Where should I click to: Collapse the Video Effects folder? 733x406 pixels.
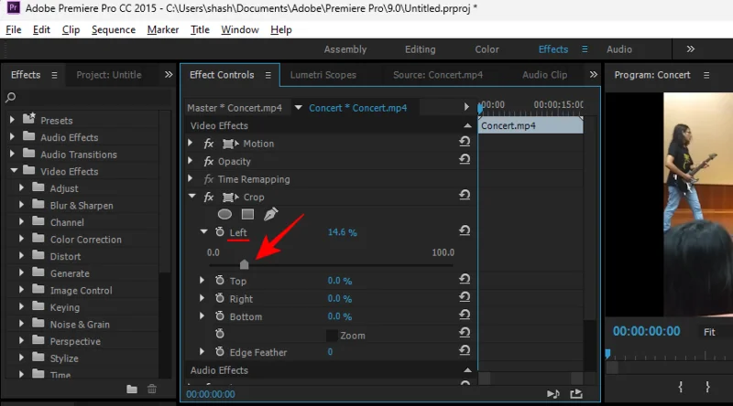coord(13,171)
